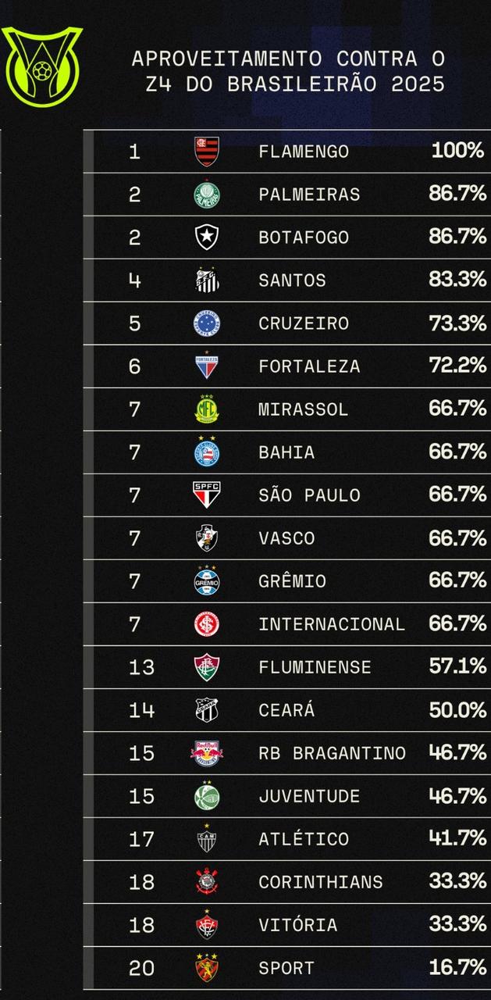This screenshot has width=491, height=1000.
Task: Click the Sport club crest
Action: [207, 968]
